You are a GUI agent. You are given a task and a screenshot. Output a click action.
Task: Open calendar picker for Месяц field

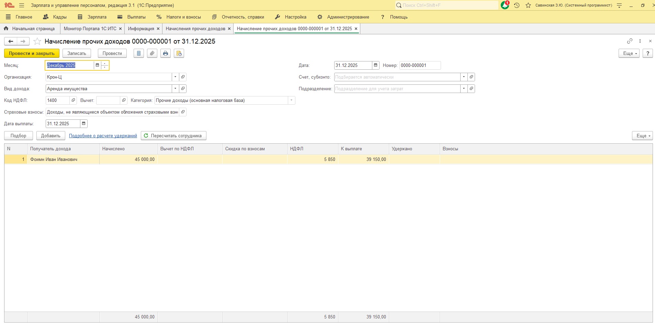click(97, 65)
